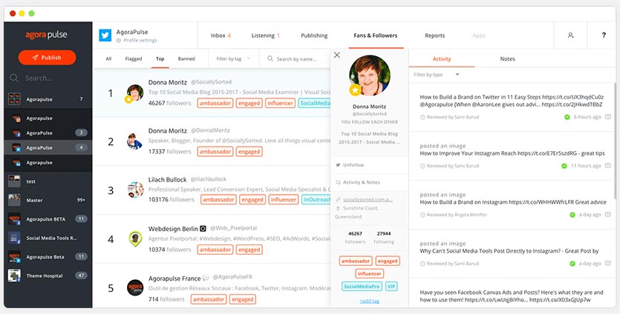Select the Agorapulse BETA account with badge 11
This screenshot has width=620, height=314.
click(48, 219)
